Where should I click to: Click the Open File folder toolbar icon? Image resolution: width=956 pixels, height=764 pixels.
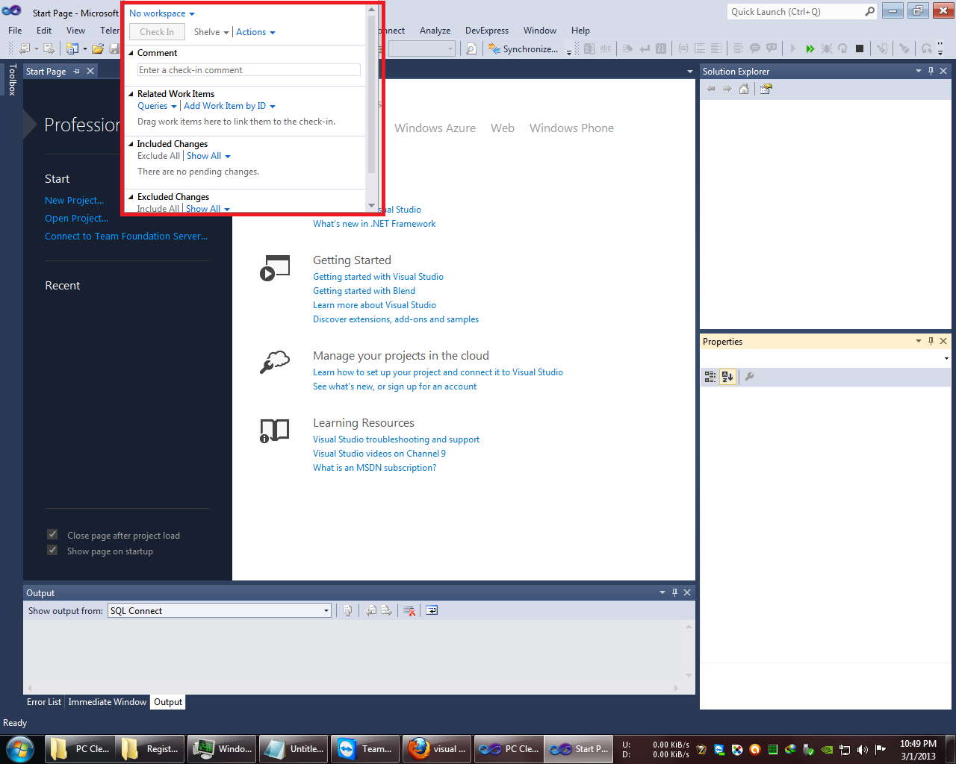(x=97, y=48)
